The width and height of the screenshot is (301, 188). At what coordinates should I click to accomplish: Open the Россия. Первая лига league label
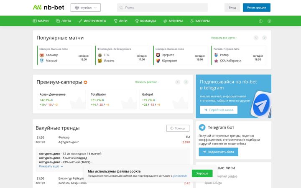point(226,49)
